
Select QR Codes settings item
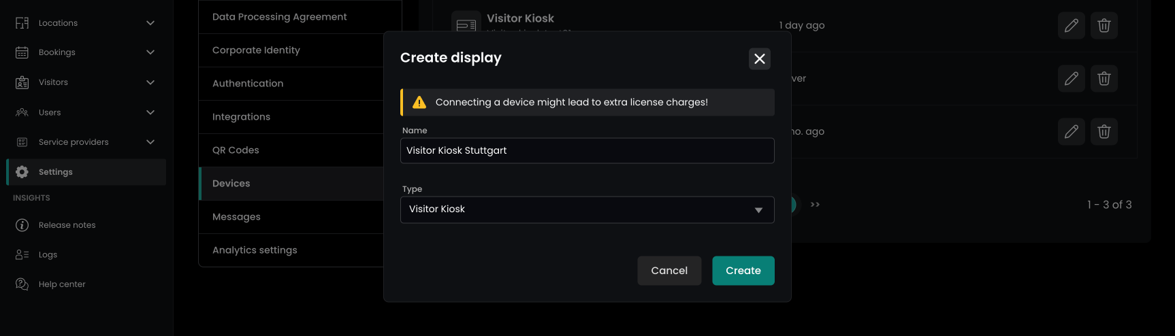[x=236, y=150]
